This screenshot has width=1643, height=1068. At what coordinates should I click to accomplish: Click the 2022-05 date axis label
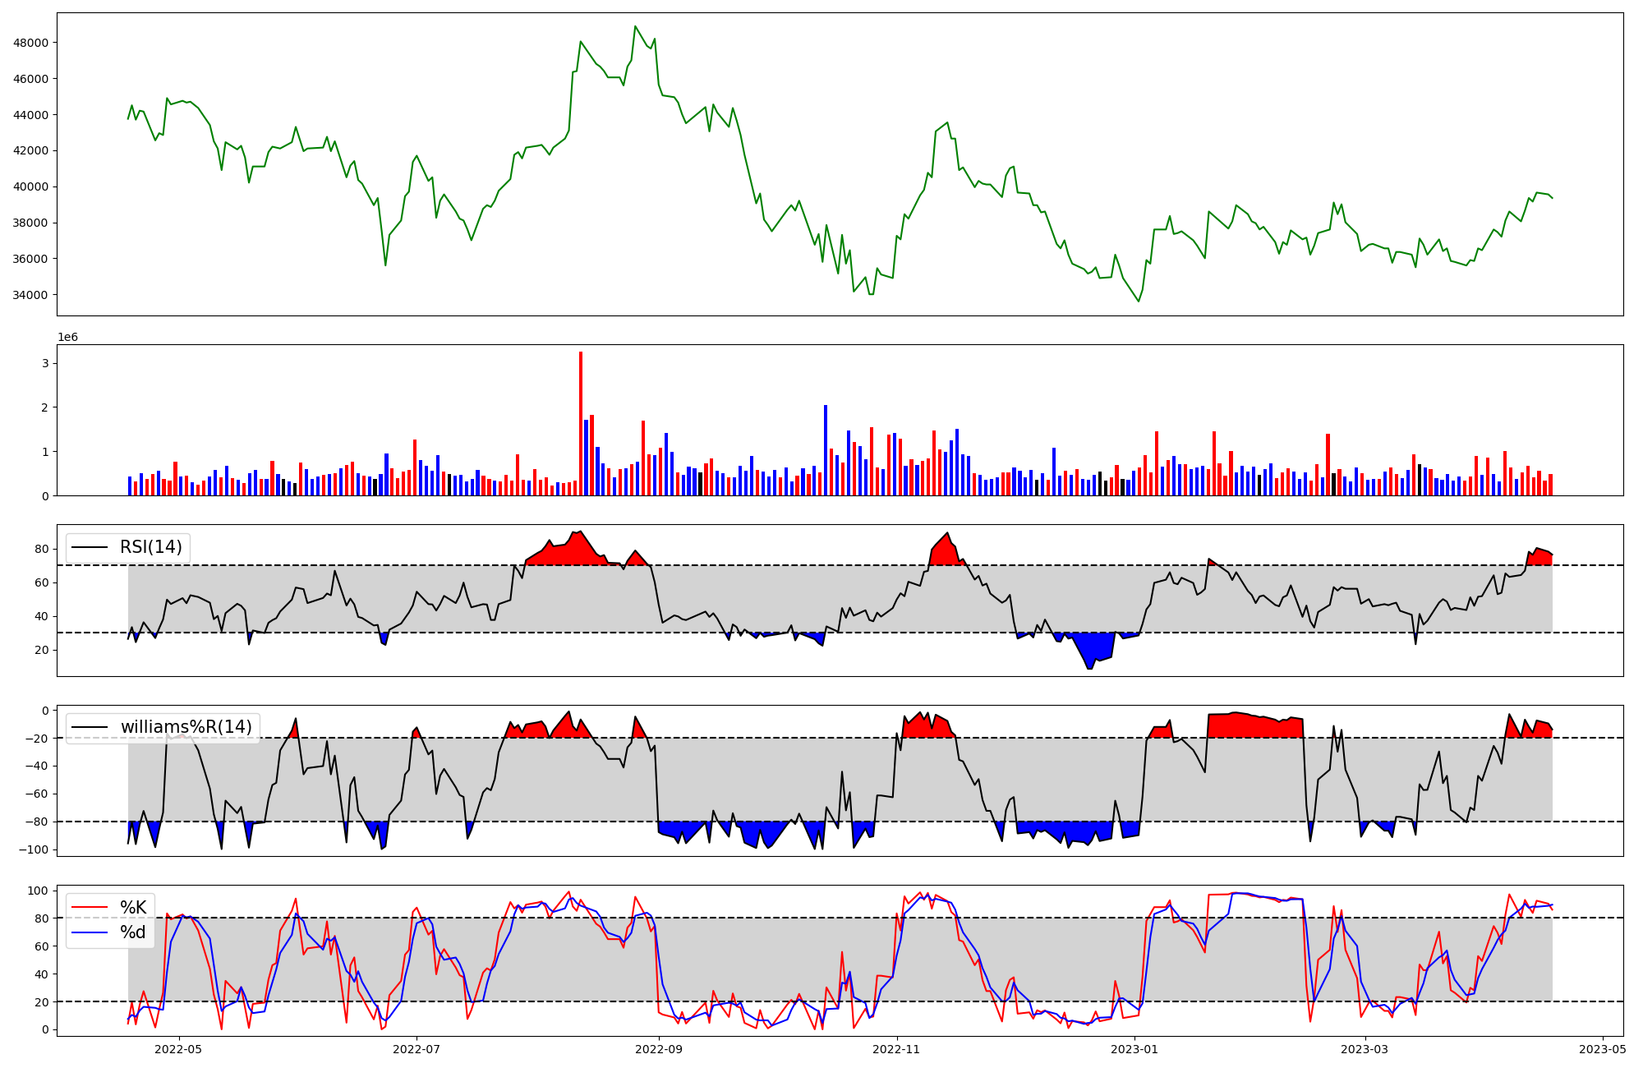click(x=178, y=1049)
